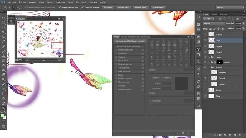The height and width of the screenshot is (138, 246).
Task: Switch to Trazados tab
Action: [x=224, y=15]
